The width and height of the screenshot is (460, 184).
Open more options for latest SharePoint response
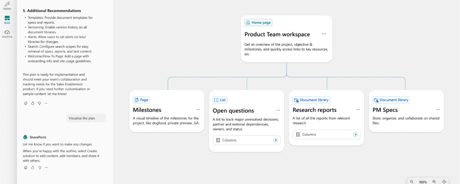[46, 168]
